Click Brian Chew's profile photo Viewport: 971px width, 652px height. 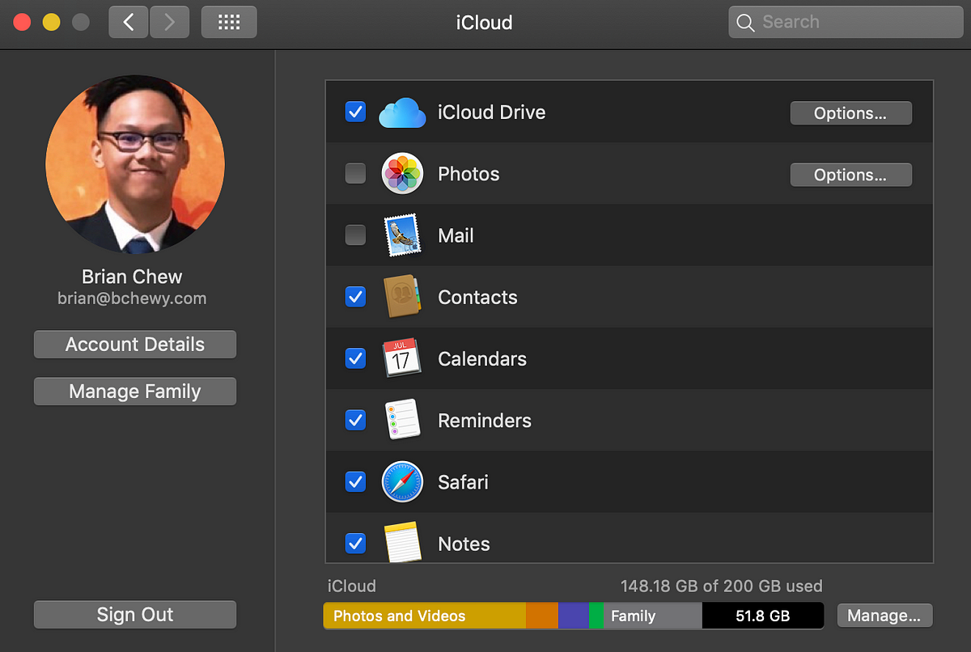pyautogui.click(x=135, y=164)
